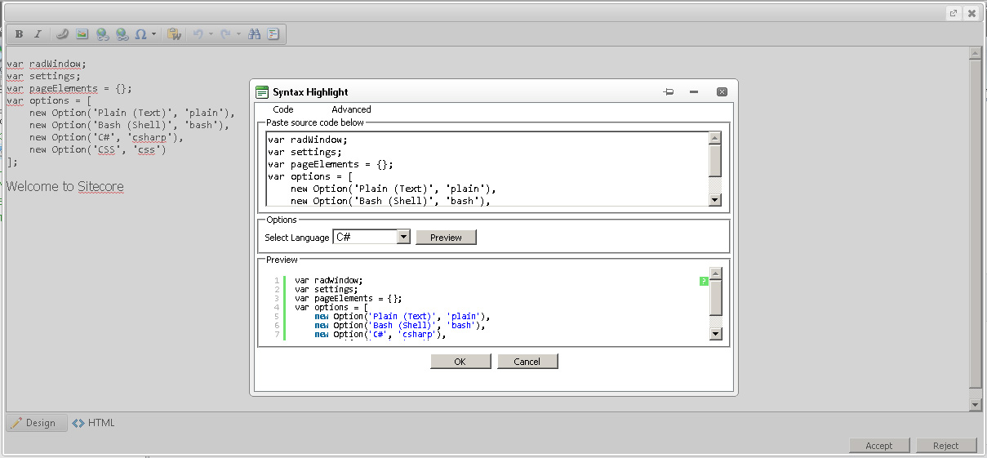Click the paste from Word icon
The width and height of the screenshot is (987, 458).
(173, 34)
